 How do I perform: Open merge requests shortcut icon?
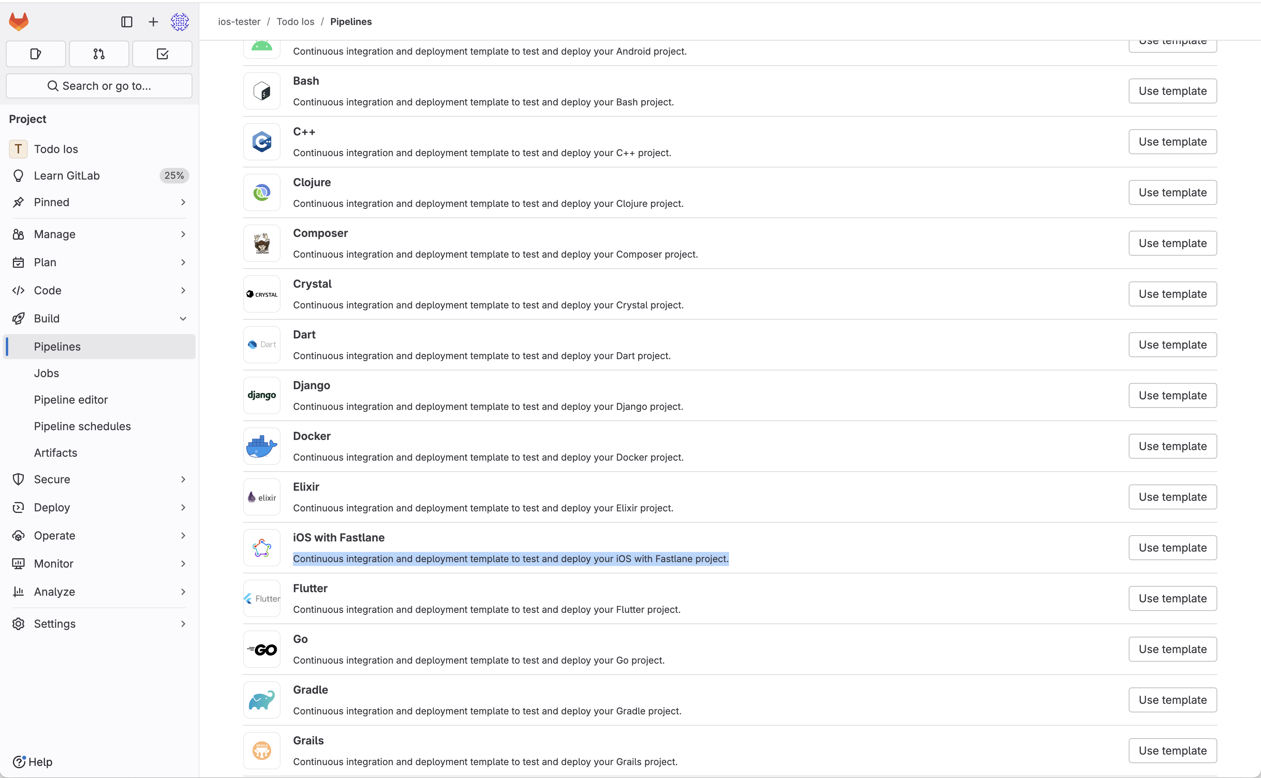99,54
